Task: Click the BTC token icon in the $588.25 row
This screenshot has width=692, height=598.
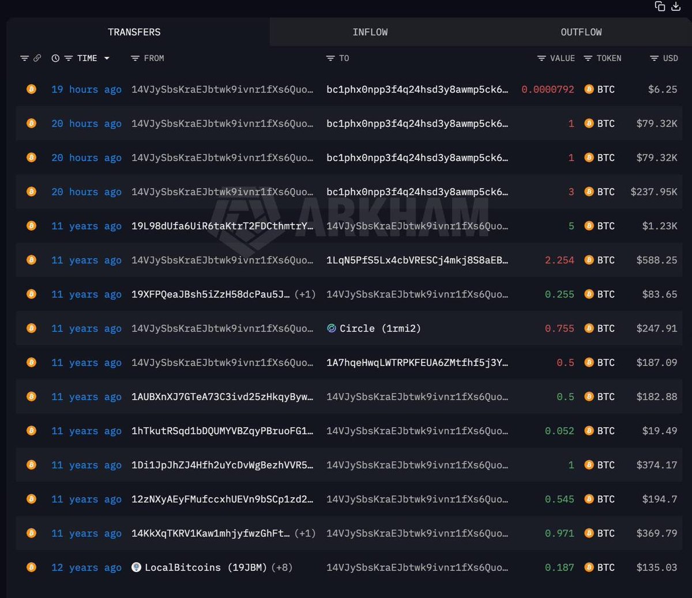Action: [589, 260]
